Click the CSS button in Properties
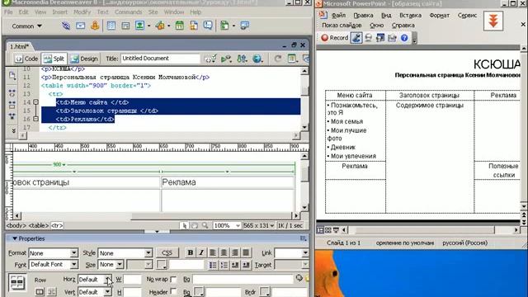 167,253
